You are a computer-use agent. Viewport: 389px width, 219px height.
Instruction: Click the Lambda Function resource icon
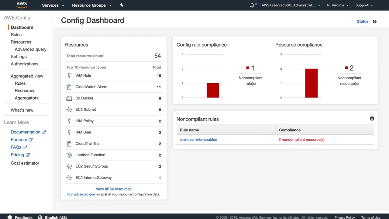click(x=69, y=155)
